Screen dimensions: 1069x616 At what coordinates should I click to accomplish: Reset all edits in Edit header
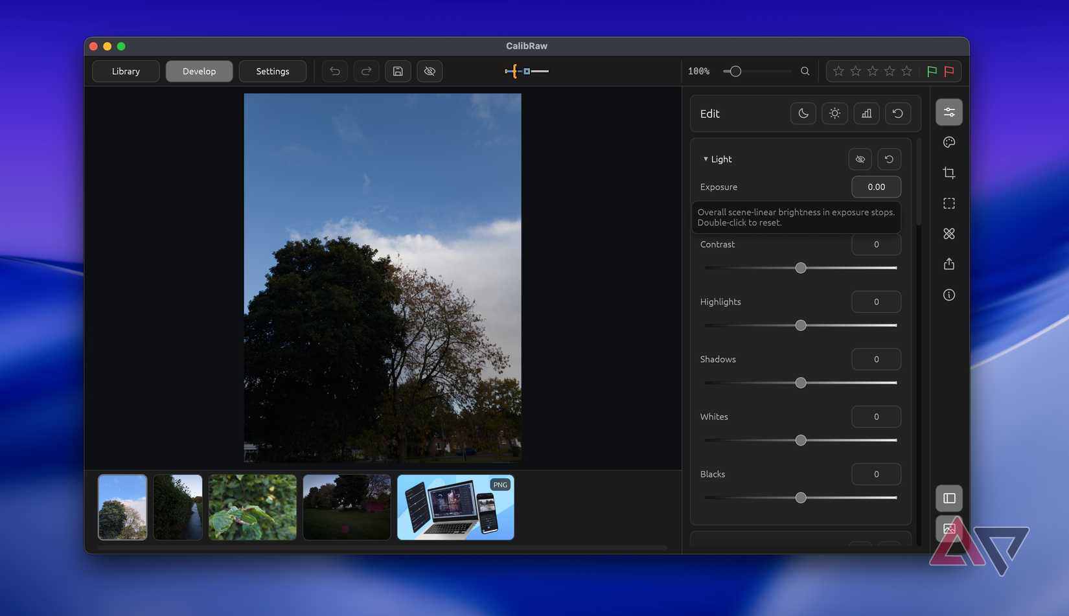[898, 113]
